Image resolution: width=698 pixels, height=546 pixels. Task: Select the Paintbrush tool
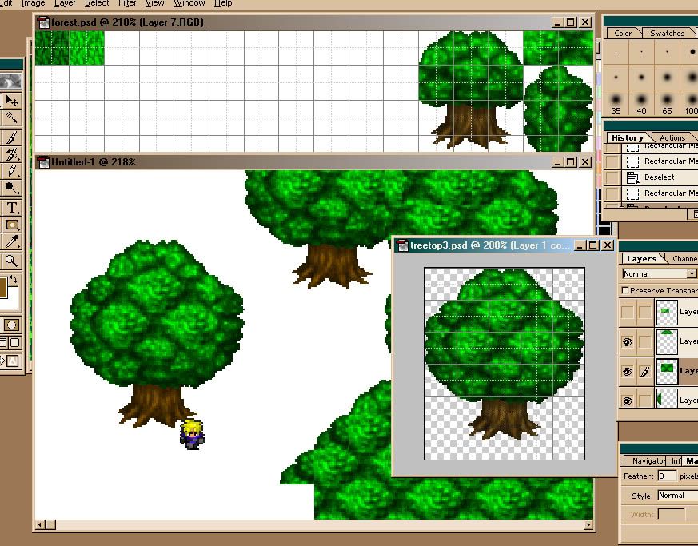[x=11, y=137]
